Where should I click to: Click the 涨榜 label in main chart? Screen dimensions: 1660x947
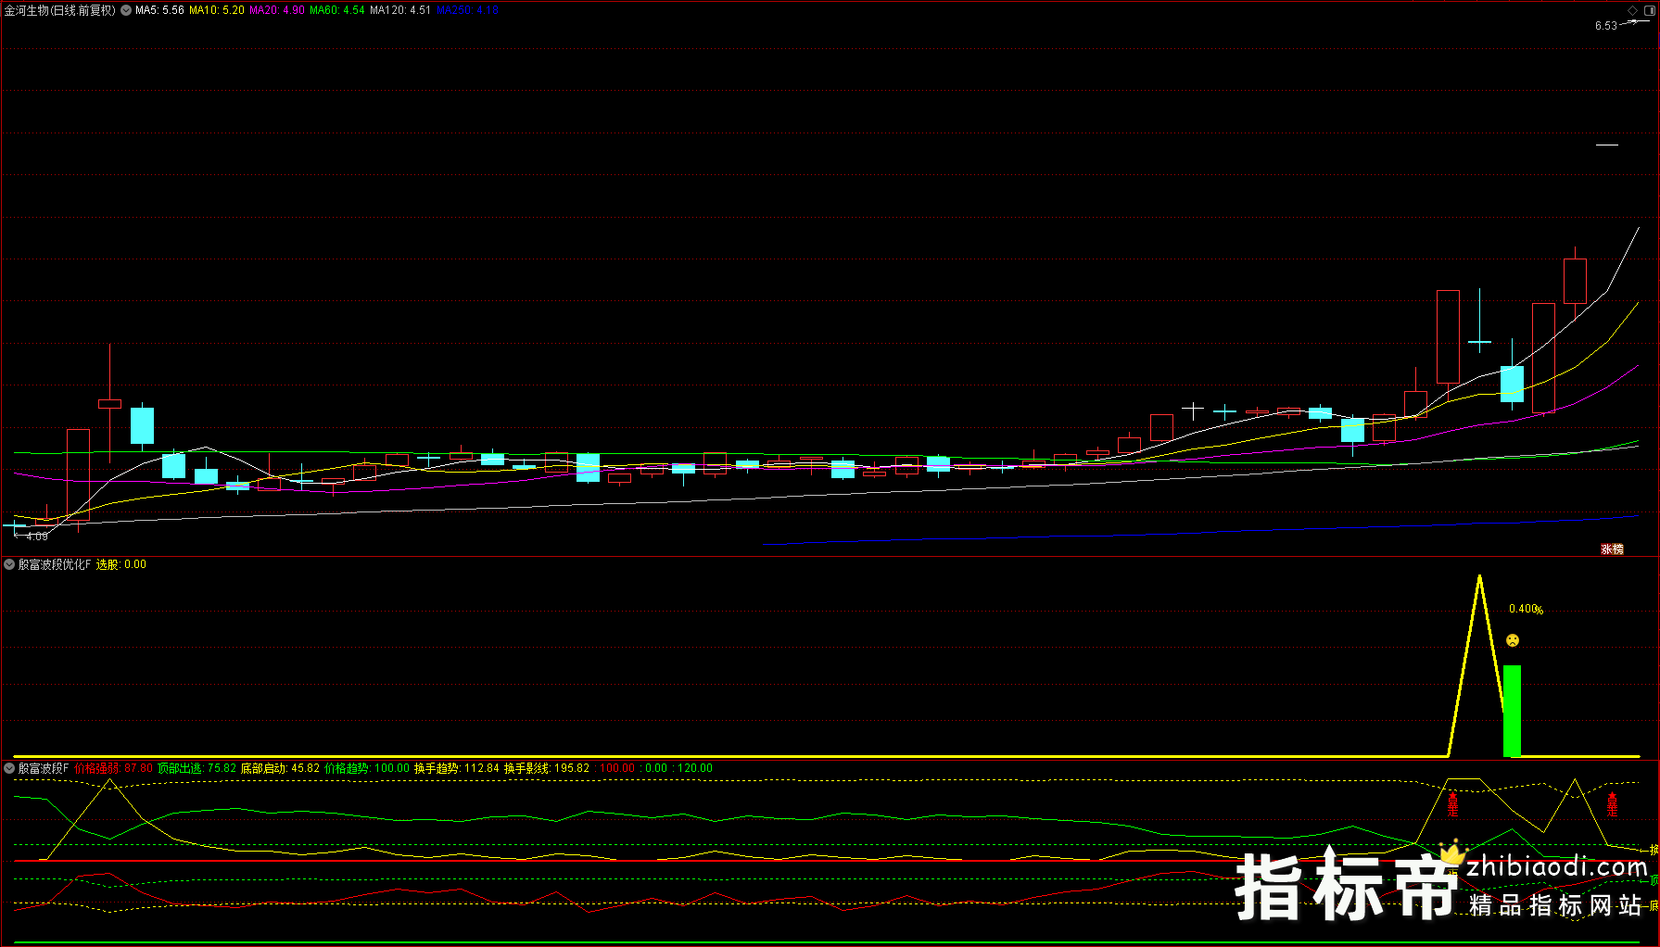click(1612, 549)
